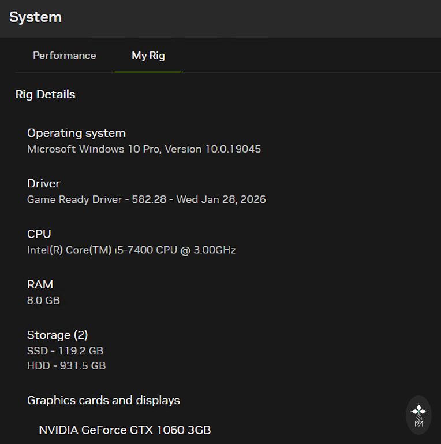Click the CPU label
Viewport: 441px width, 444px height.
coord(39,234)
